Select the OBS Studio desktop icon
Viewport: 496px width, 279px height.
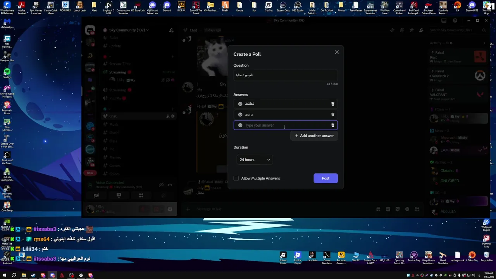click(x=298, y=7)
